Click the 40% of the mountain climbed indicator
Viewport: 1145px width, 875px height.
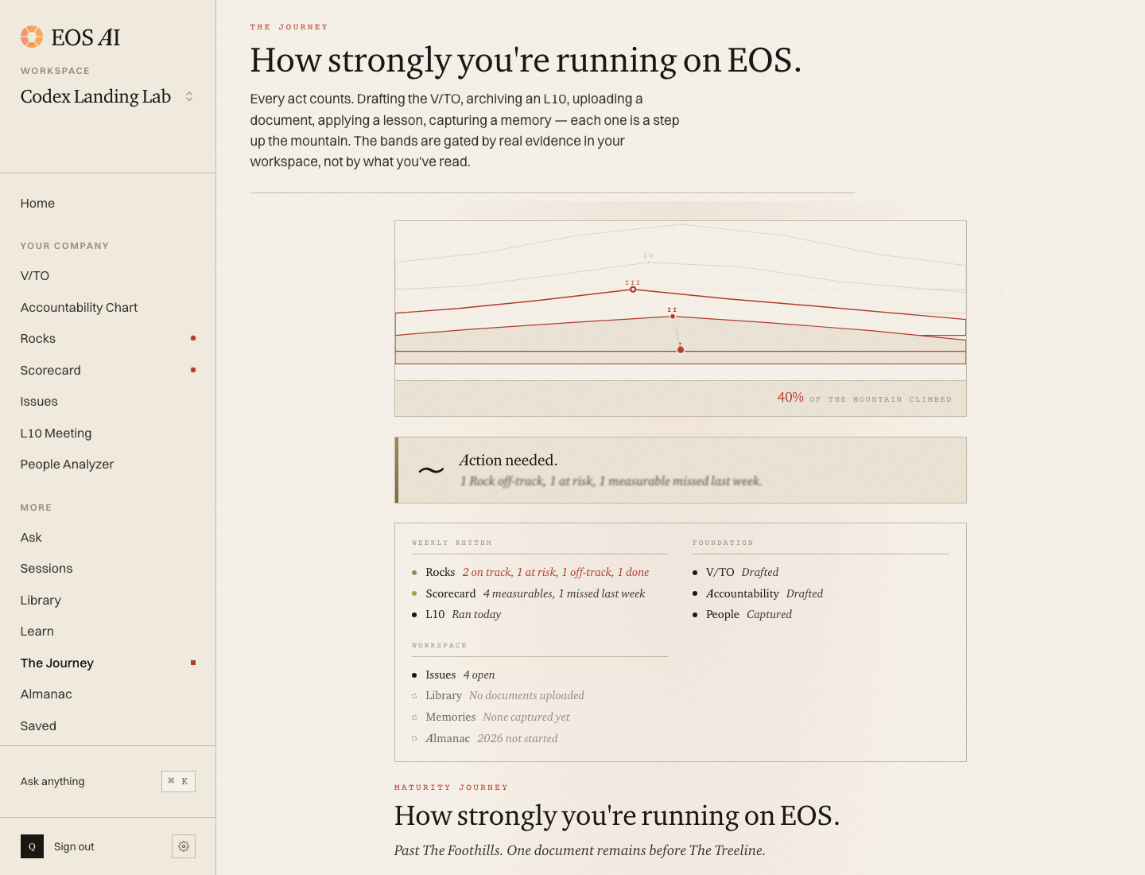[864, 398]
